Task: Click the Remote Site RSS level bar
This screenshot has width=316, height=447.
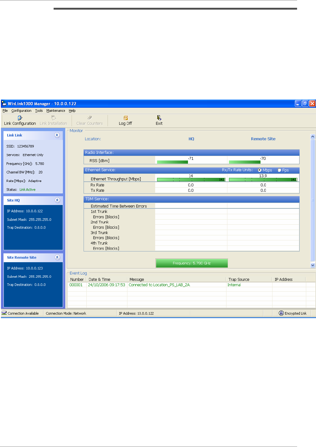Action: point(245,162)
